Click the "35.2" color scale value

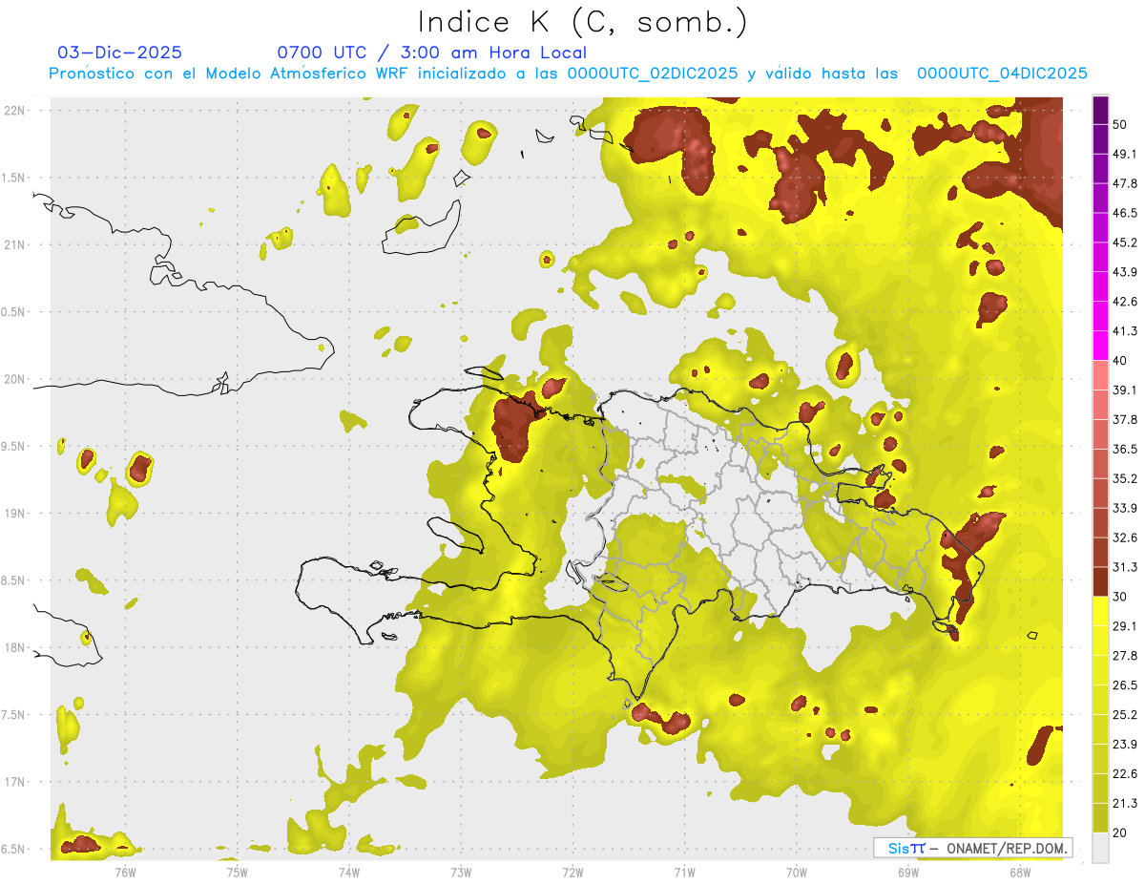pos(1126,478)
